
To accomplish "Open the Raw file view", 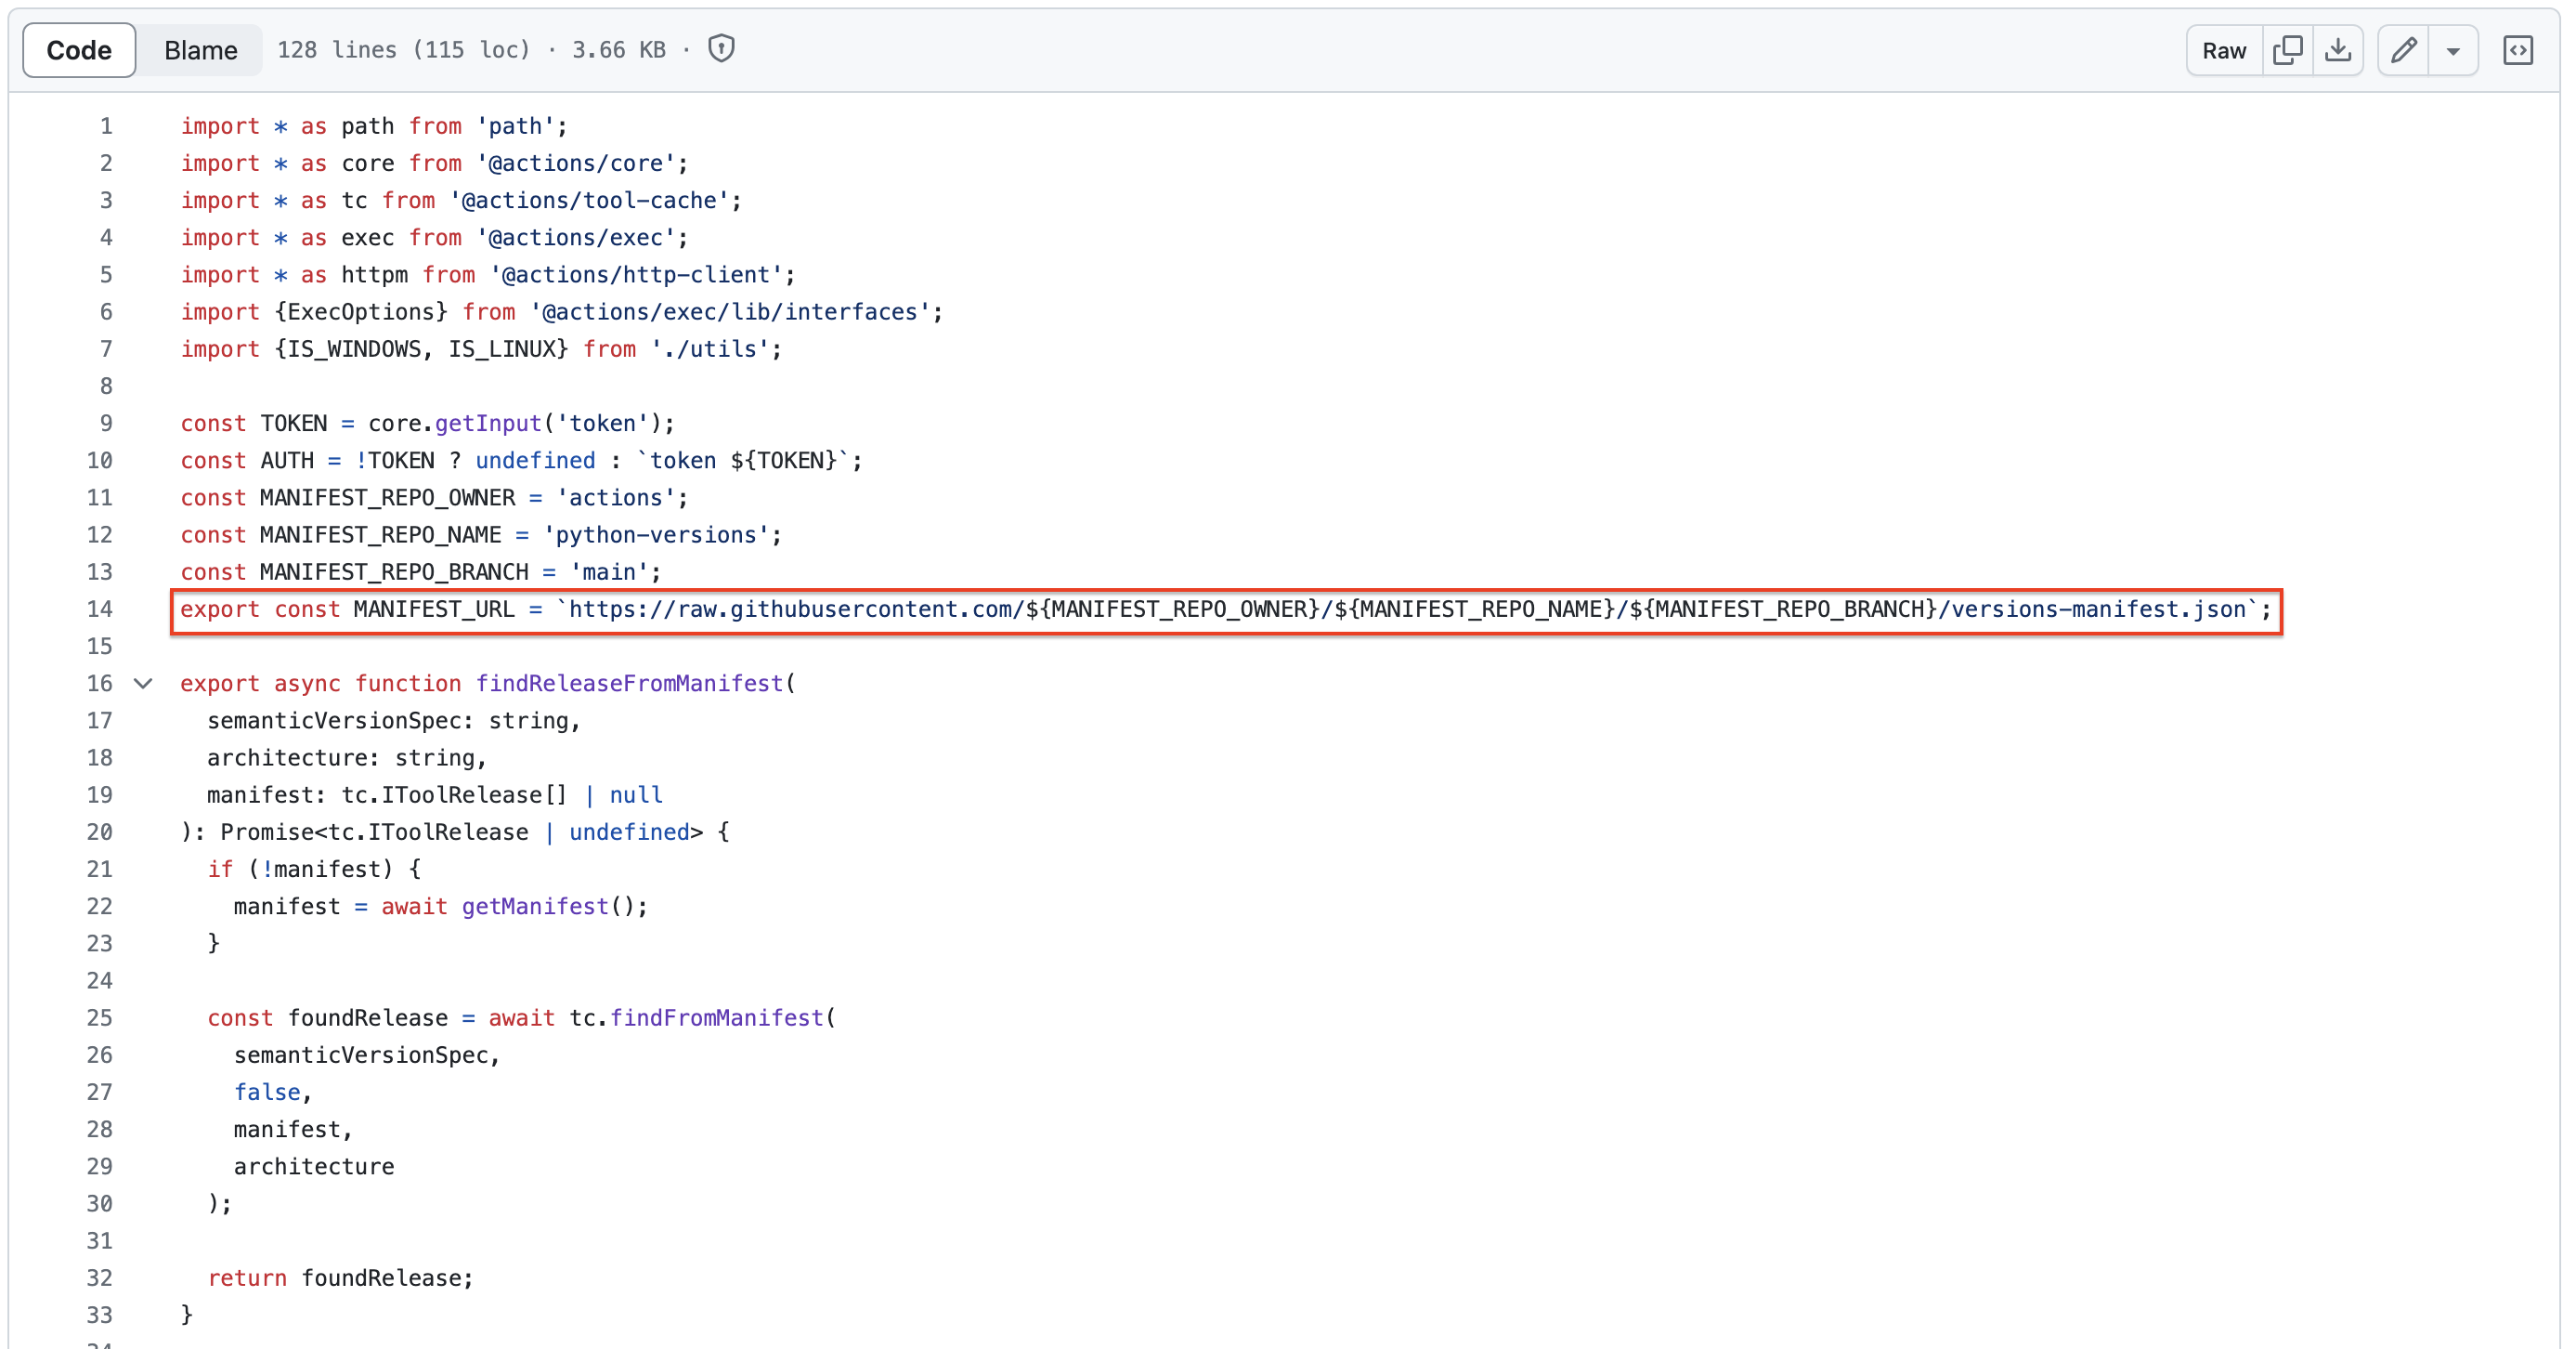I will coord(2223,50).
